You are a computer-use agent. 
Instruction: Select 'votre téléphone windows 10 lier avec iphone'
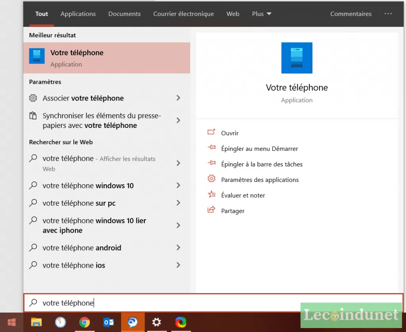pyautogui.click(x=107, y=225)
